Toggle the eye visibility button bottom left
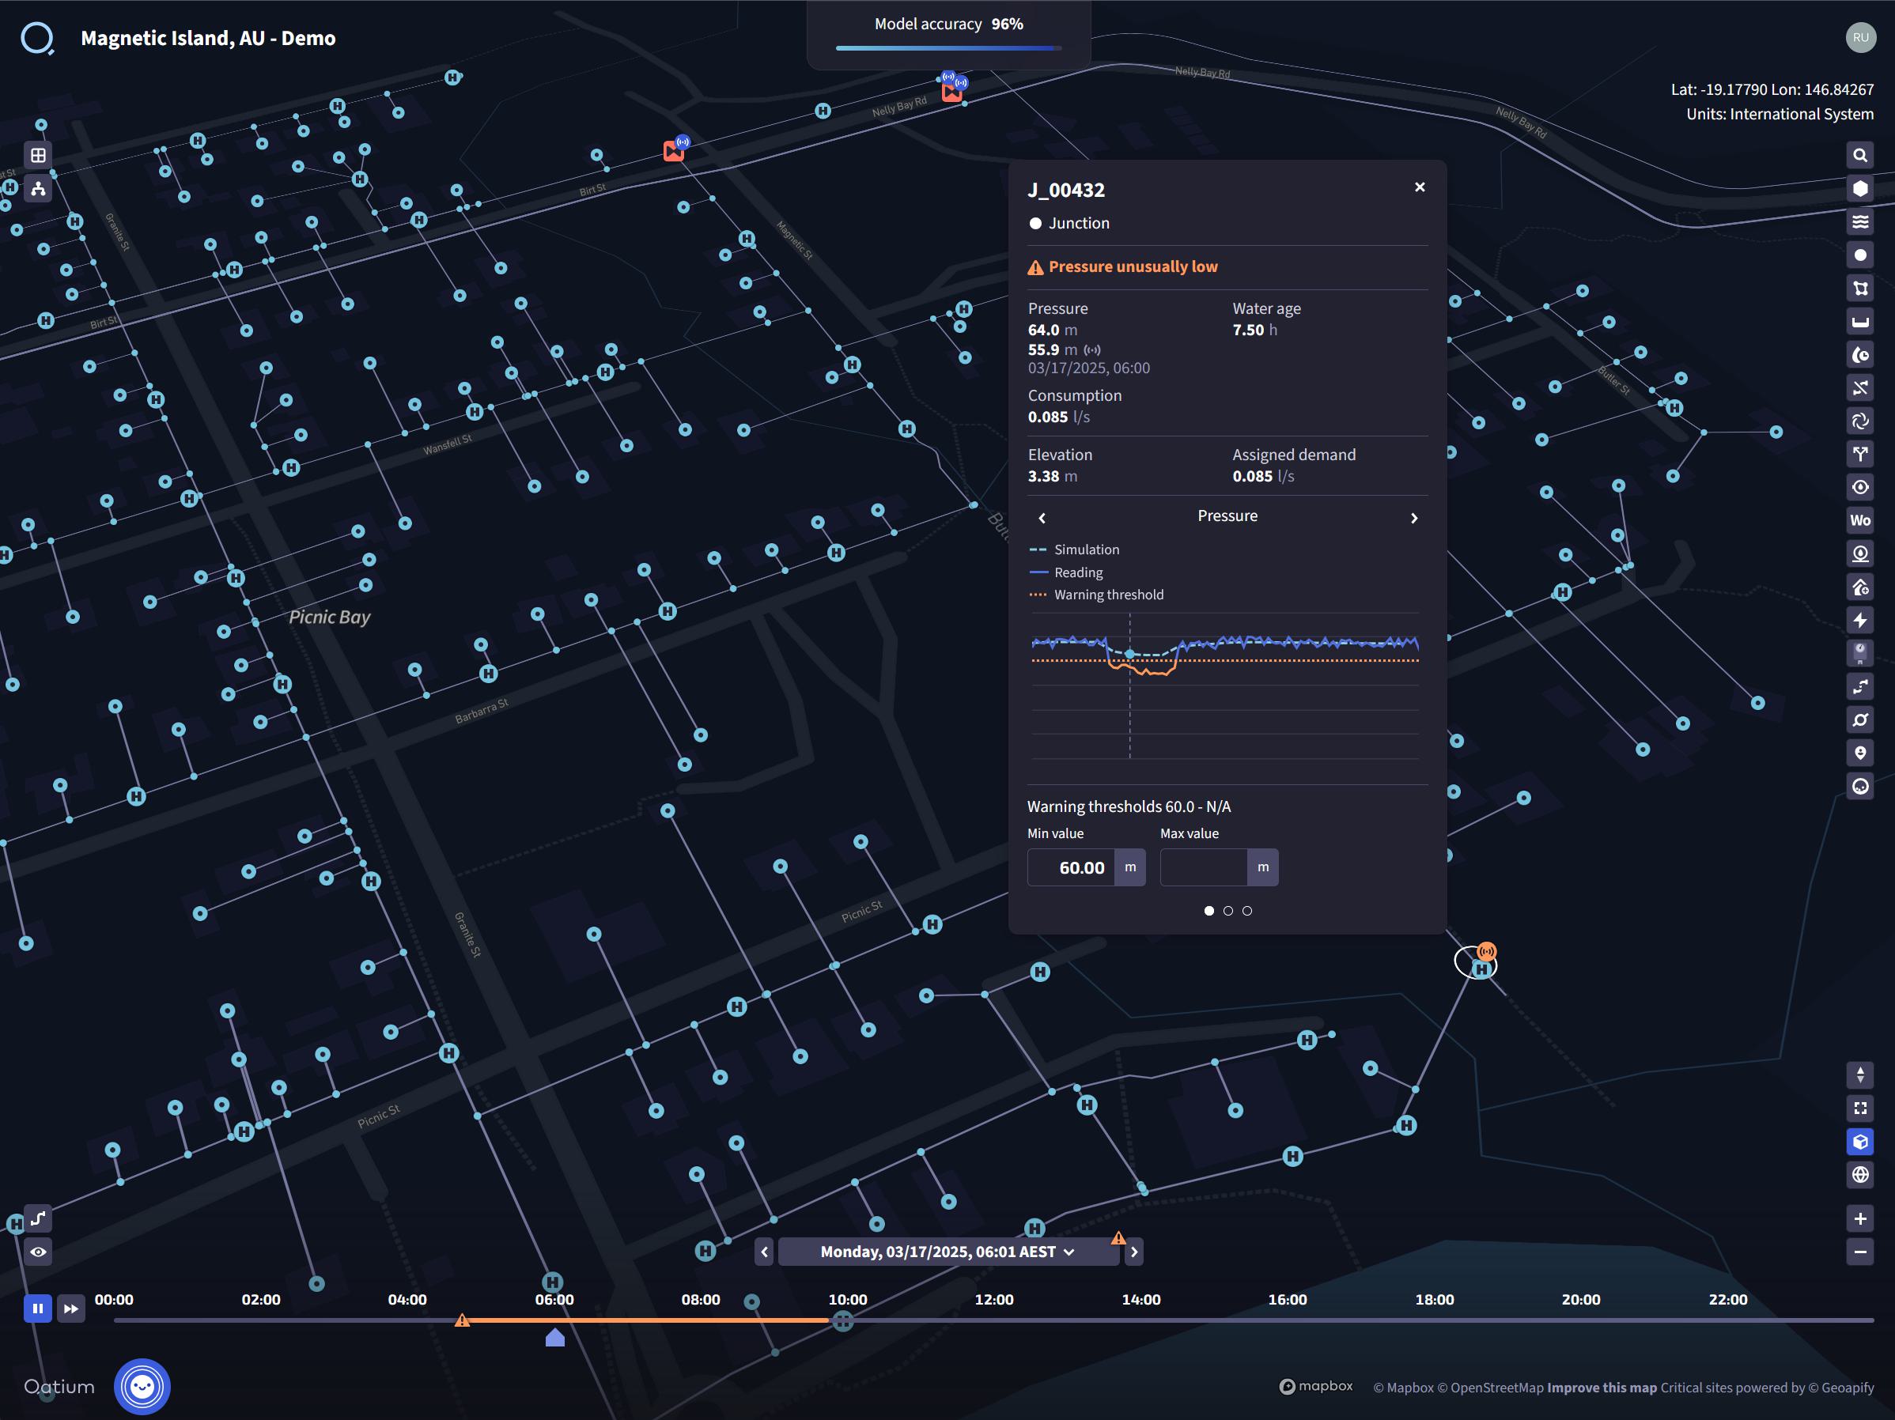The height and width of the screenshot is (1420, 1895). 39,1252
